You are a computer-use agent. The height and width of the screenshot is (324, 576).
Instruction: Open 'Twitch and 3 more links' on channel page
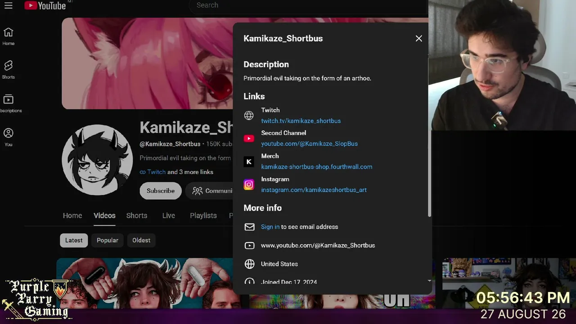[x=176, y=172]
